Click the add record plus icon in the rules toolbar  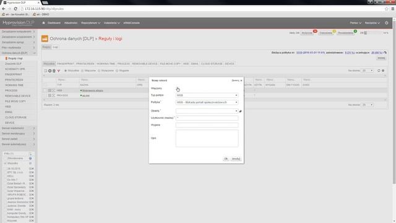click(49, 71)
